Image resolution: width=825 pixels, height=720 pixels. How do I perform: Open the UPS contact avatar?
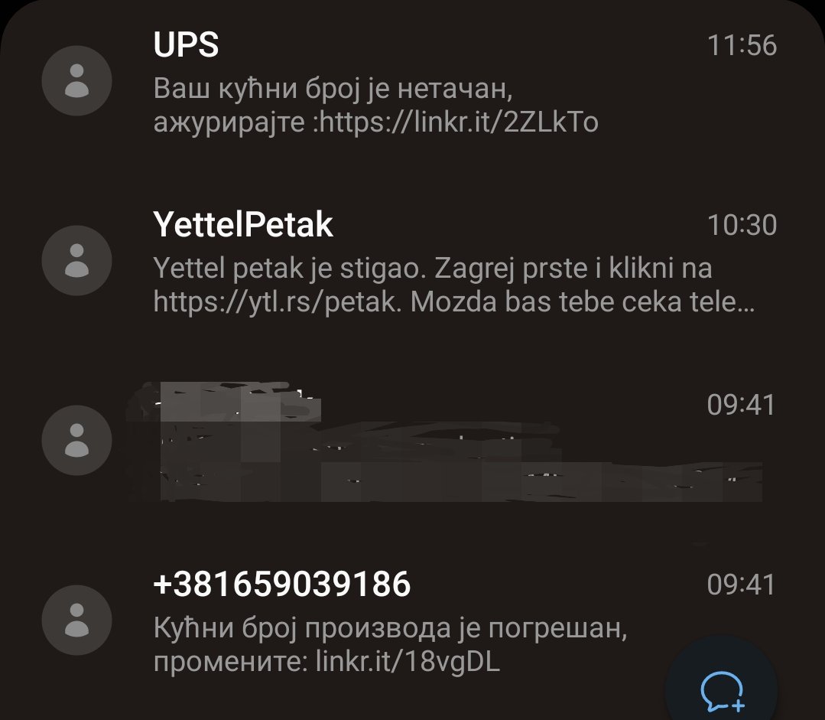tap(76, 80)
